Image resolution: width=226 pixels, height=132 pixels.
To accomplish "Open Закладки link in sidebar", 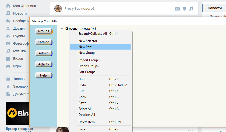I will (x=21, y=86).
